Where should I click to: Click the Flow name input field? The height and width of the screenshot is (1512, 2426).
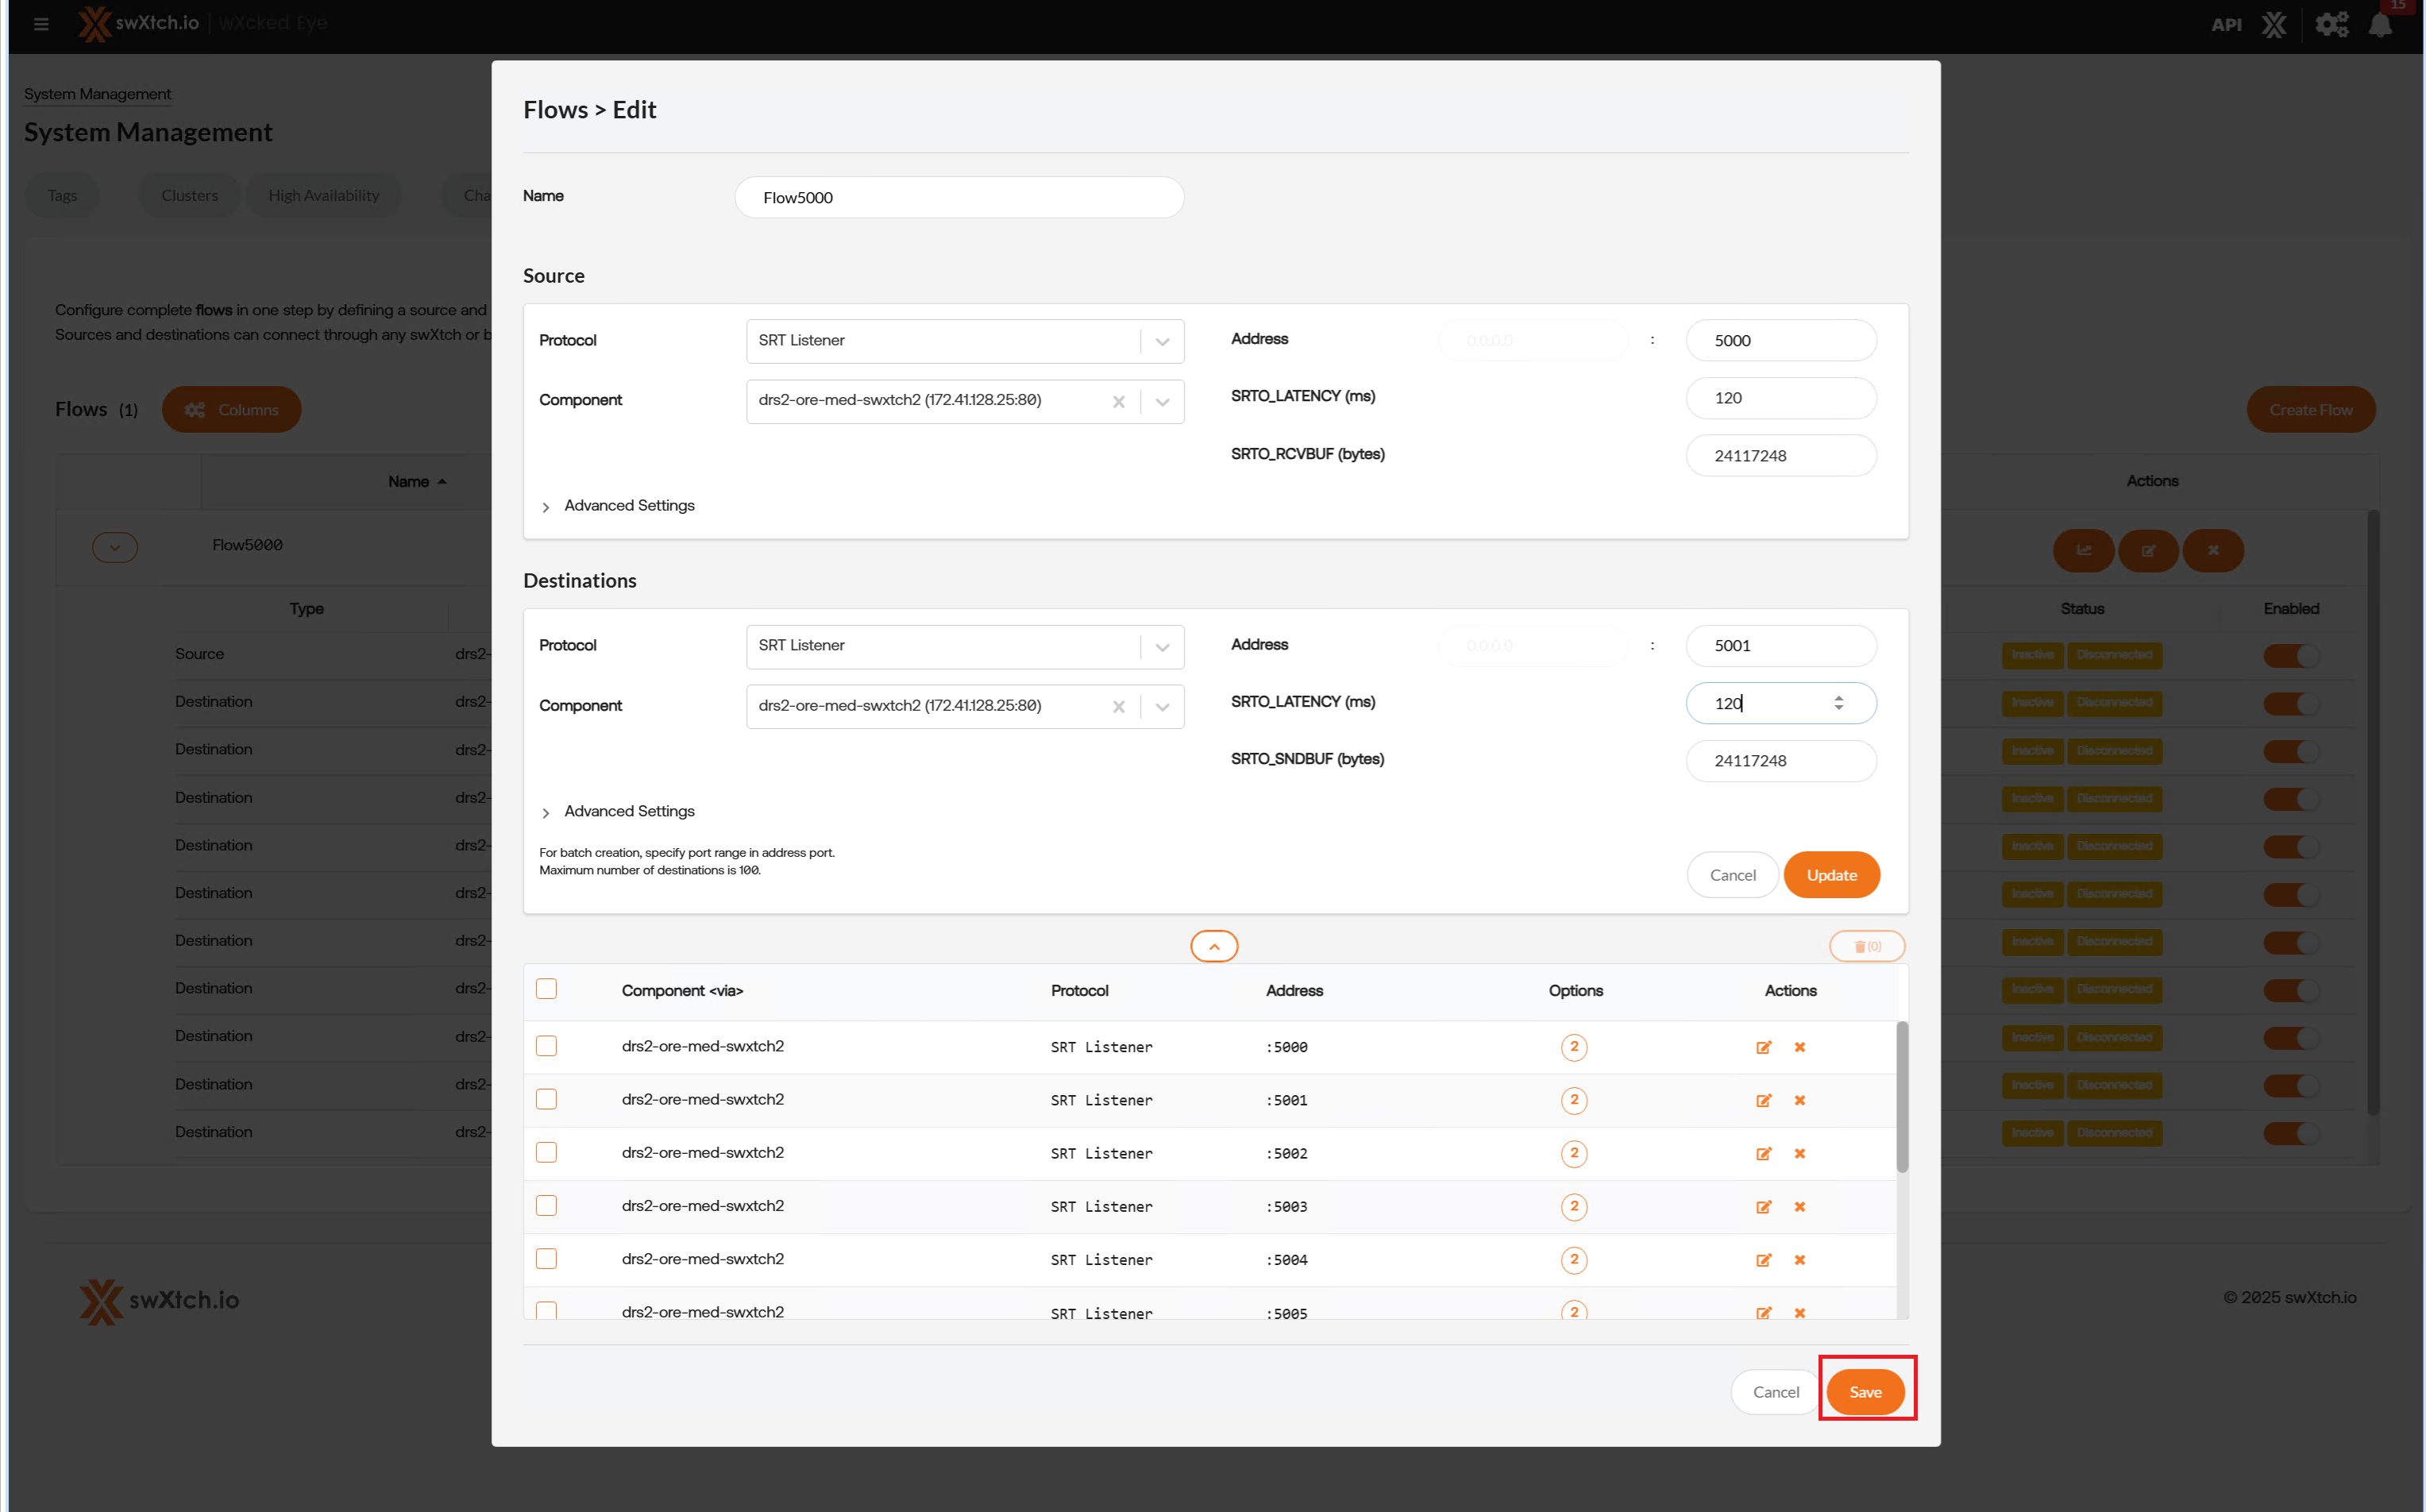(x=958, y=197)
